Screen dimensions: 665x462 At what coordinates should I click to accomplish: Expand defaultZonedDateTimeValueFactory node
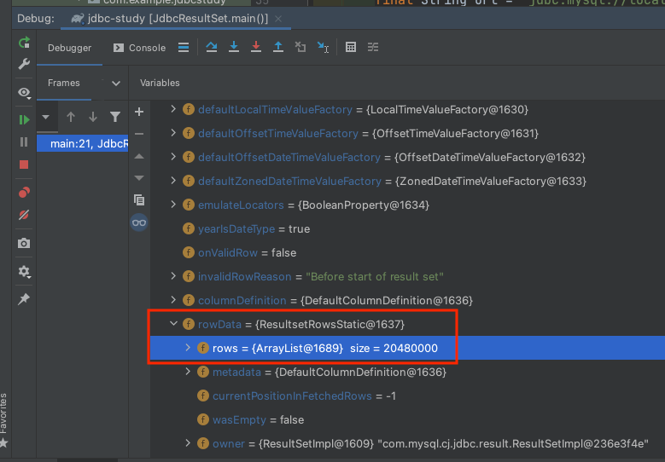pyautogui.click(x=173, y=181)
